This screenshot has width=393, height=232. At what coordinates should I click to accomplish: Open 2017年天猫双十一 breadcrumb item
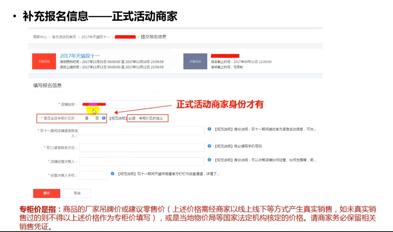[96, 37]
